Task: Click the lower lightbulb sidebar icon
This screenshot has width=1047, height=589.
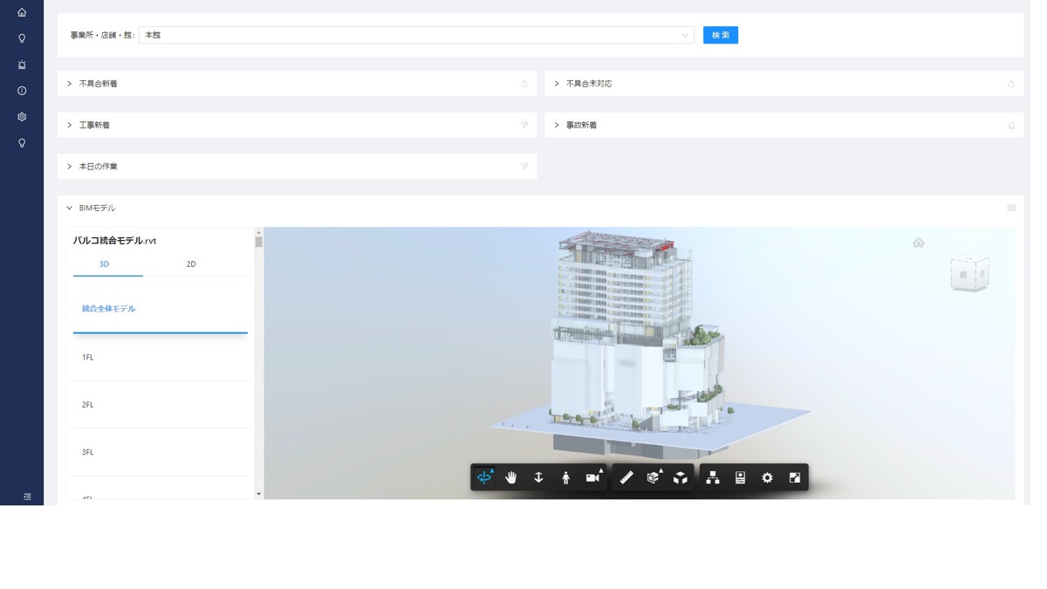Action: pyautogui.click(x=22, y=143)
